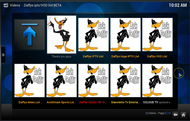
Task: Select the 'AceStream Sports Lis...' label
Action: coord(61,102)
